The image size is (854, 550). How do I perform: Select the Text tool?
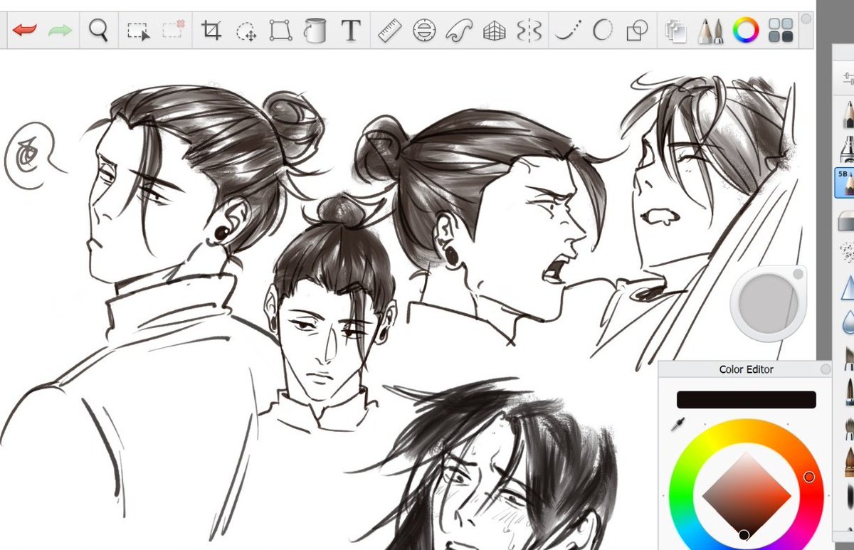coord(350,31)
